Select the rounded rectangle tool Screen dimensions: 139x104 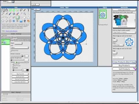tap(25, 17)
